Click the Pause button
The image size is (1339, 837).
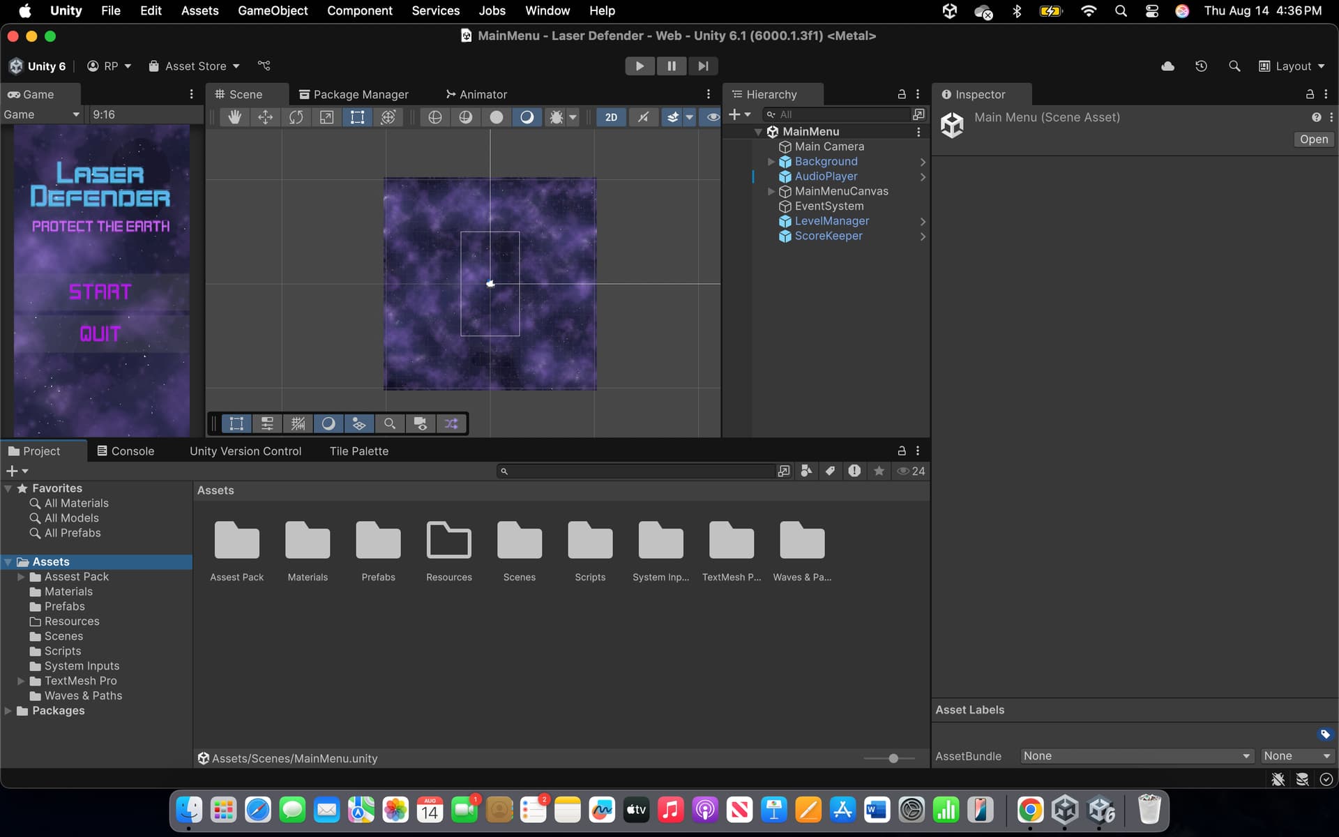point(671,66)
